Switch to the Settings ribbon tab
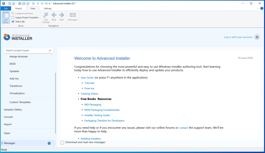Image resolution: width=265 pixels, height=153 pixels. click(48, 9)
